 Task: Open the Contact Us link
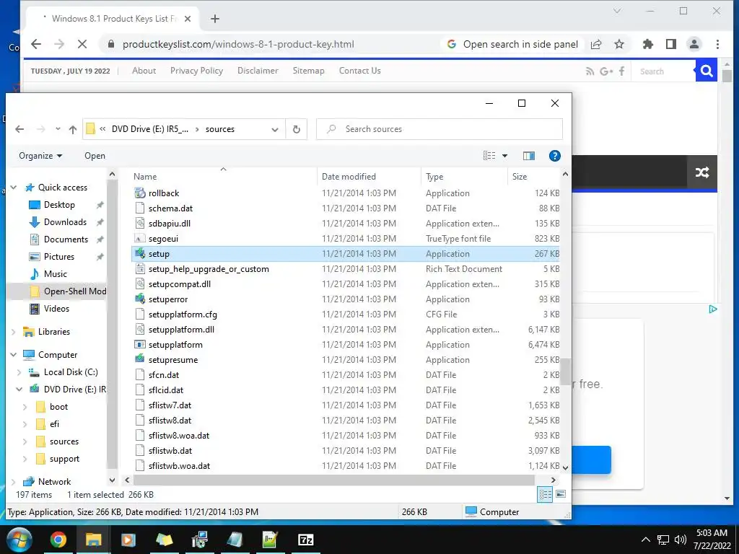point(359,71)
